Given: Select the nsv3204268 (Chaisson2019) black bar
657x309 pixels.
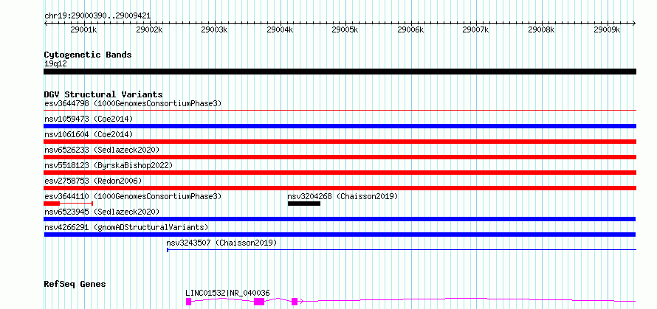Looking at the screenshot, I should [304, 204].
